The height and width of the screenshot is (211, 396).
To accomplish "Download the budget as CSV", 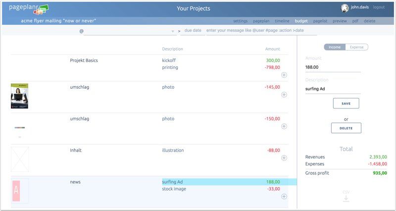I will point(346,197).
